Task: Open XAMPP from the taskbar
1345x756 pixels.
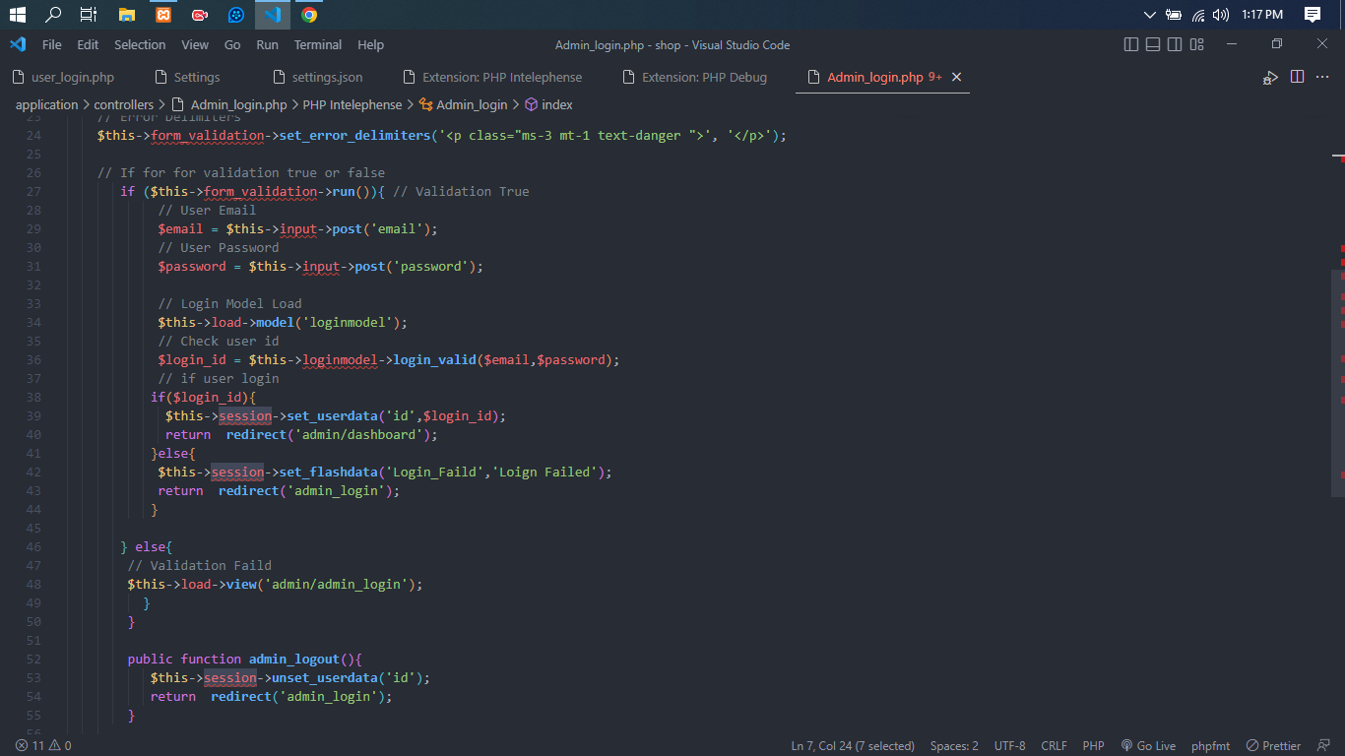Action: (162, 15)
